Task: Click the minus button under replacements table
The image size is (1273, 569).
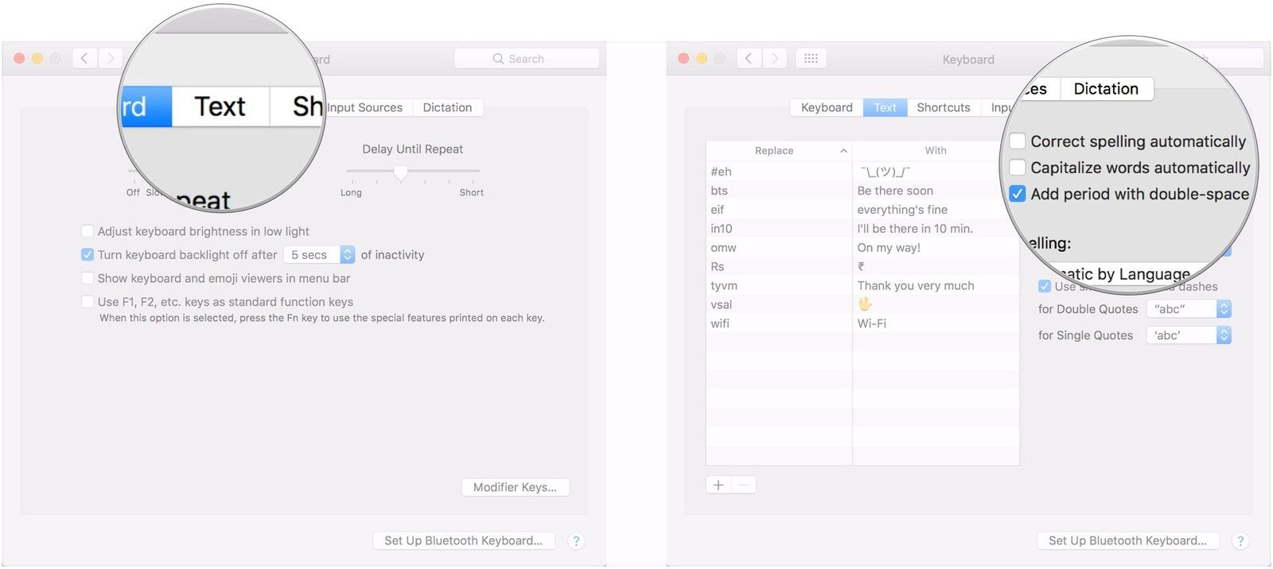Action: [744, 485]
